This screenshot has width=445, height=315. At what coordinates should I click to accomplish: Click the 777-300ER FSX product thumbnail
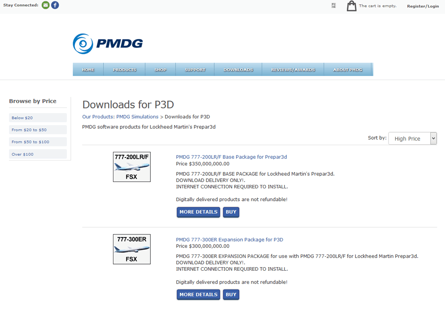(x=132, y=249)
